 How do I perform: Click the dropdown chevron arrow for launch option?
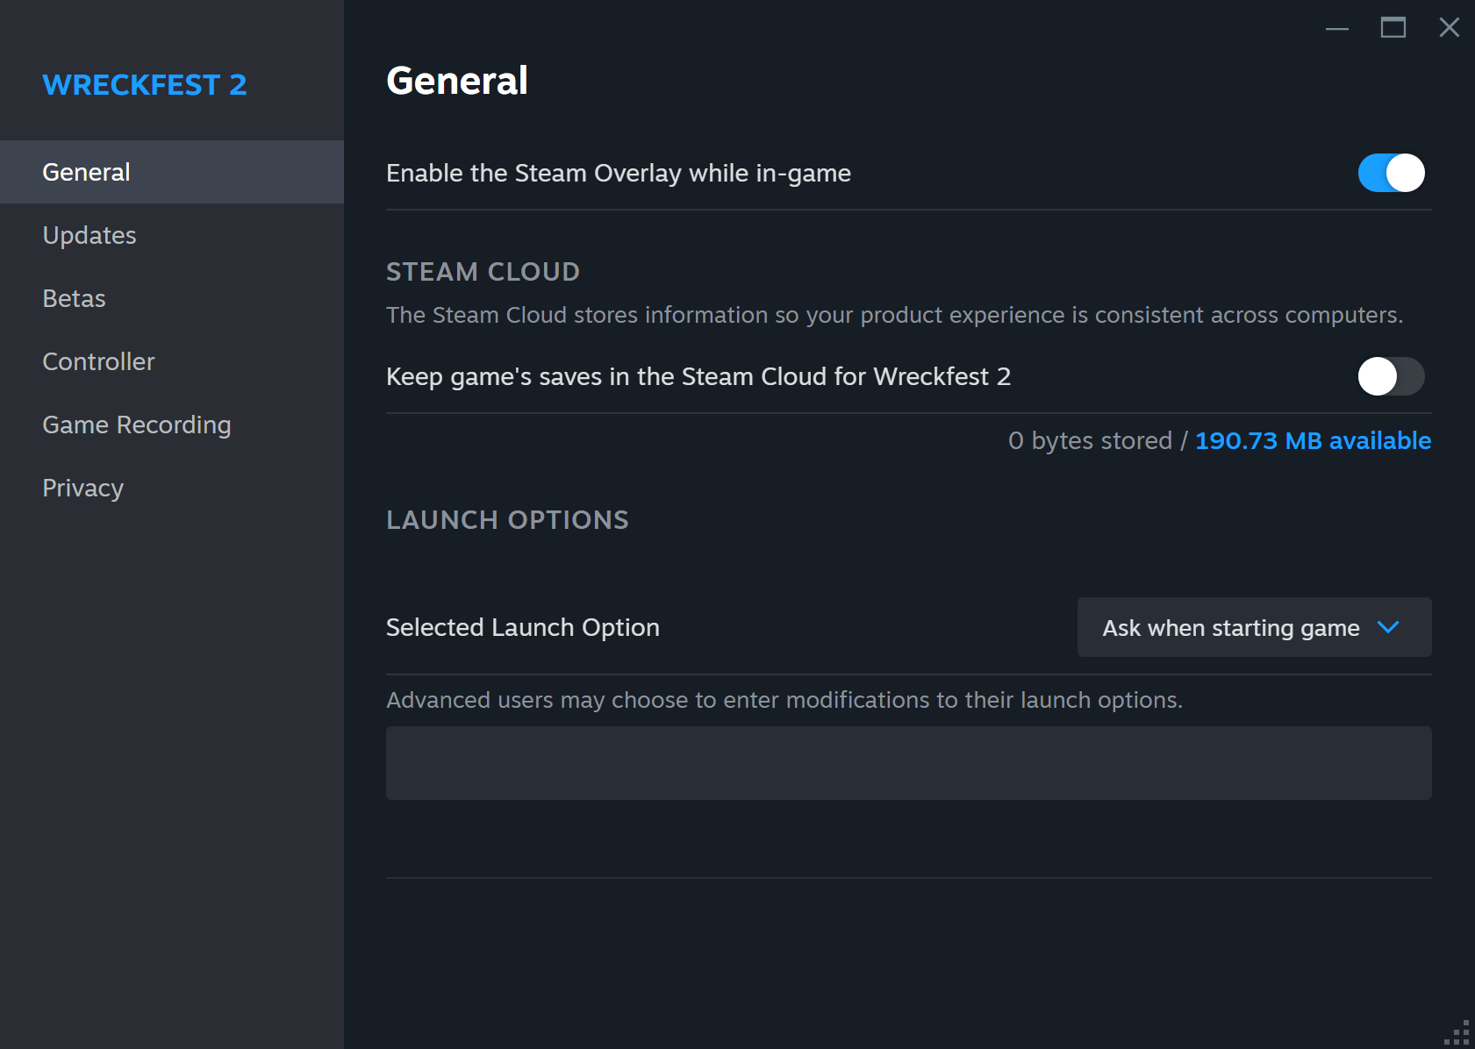click(x=1388, y=627)
